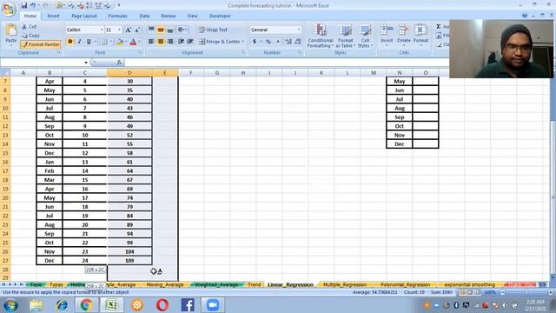The height and width of the screenshot is (313, 556).
Task: Toggle Italic formatting
Action: pos(79,42)
